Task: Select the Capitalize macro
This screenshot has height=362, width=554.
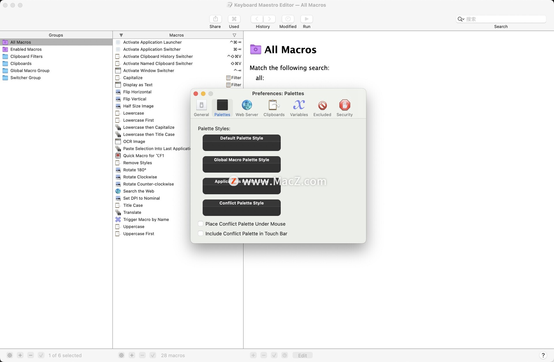Action: click(178, 78)
